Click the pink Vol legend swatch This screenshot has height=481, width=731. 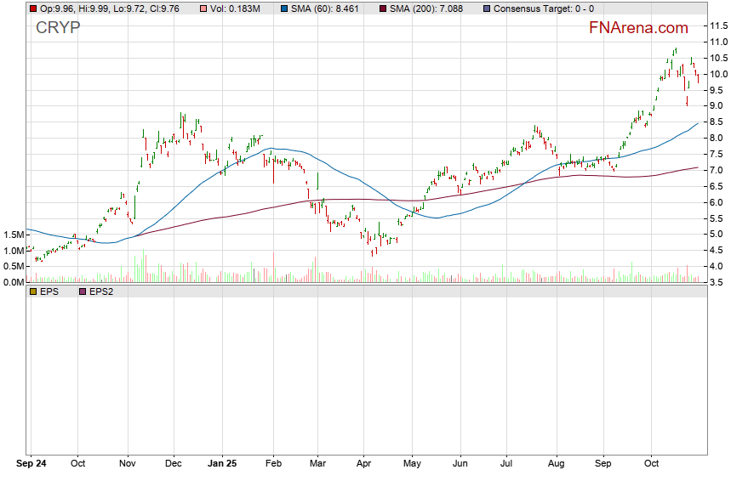[202, 8]
